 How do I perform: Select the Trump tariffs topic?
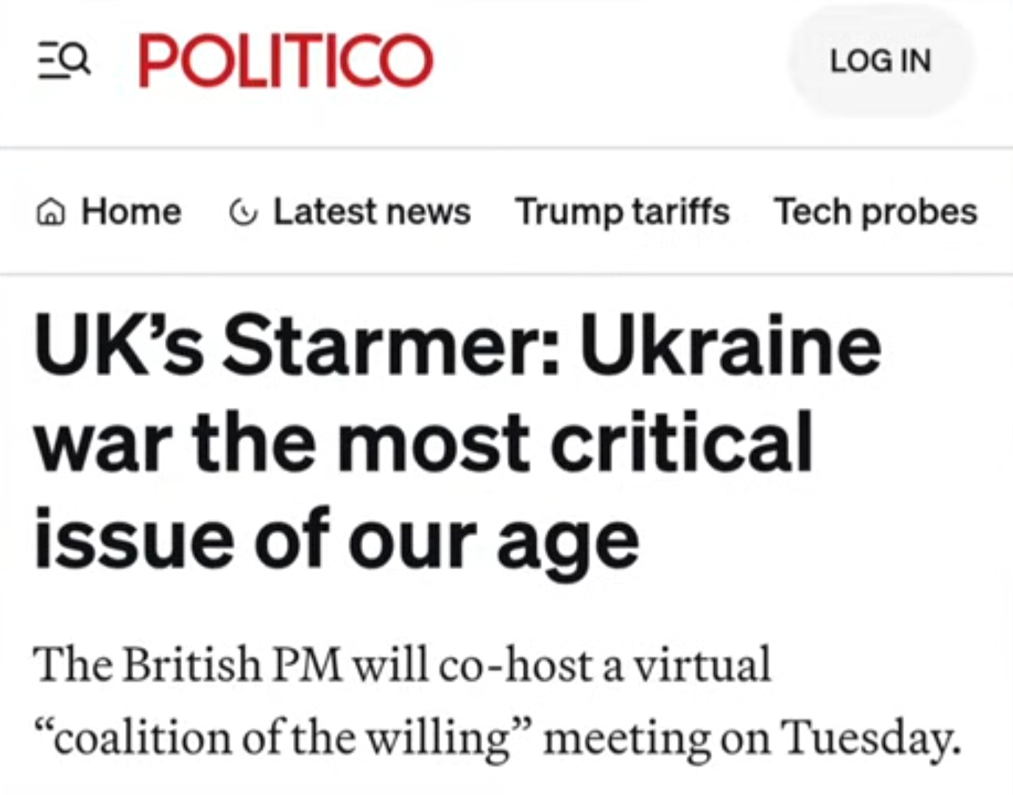pyautogui.click(x=622, y=212)
